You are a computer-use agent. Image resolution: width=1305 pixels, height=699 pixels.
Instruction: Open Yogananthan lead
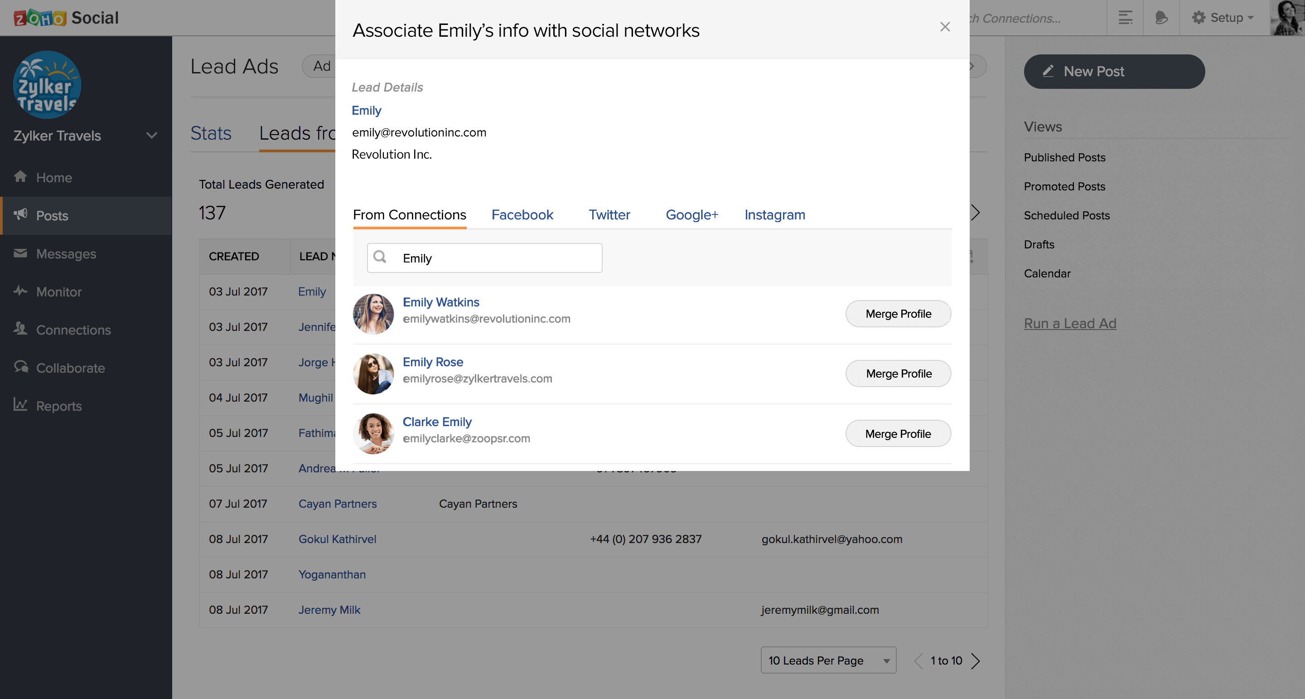[332, 575]
